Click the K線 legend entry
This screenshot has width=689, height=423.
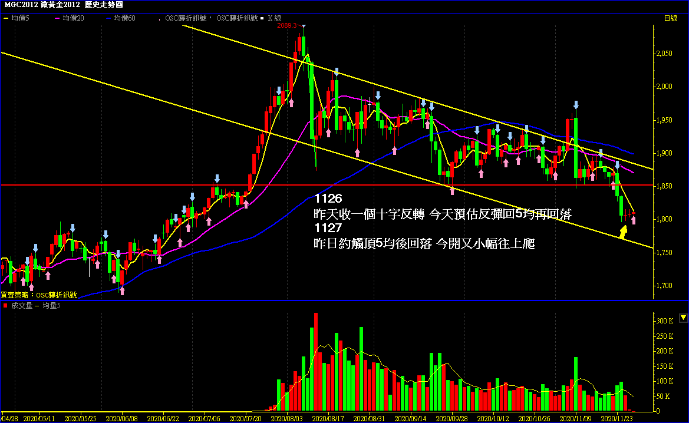271,18
